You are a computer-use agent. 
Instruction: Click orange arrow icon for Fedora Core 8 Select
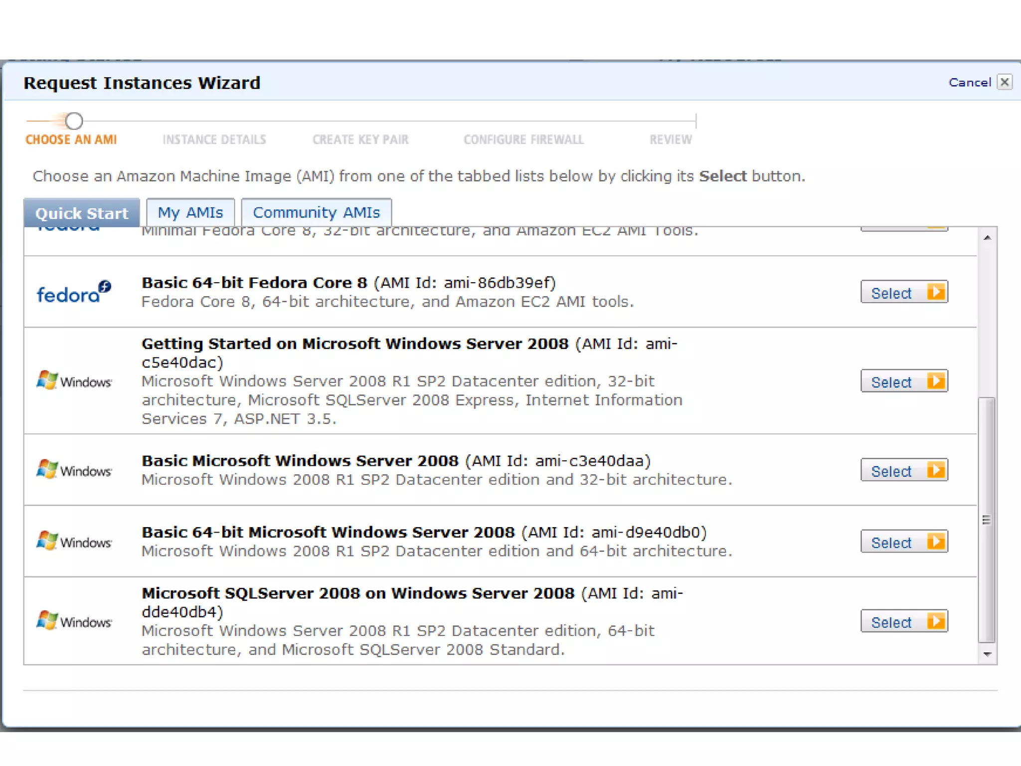pyautogui.click(x=936, y=292)
